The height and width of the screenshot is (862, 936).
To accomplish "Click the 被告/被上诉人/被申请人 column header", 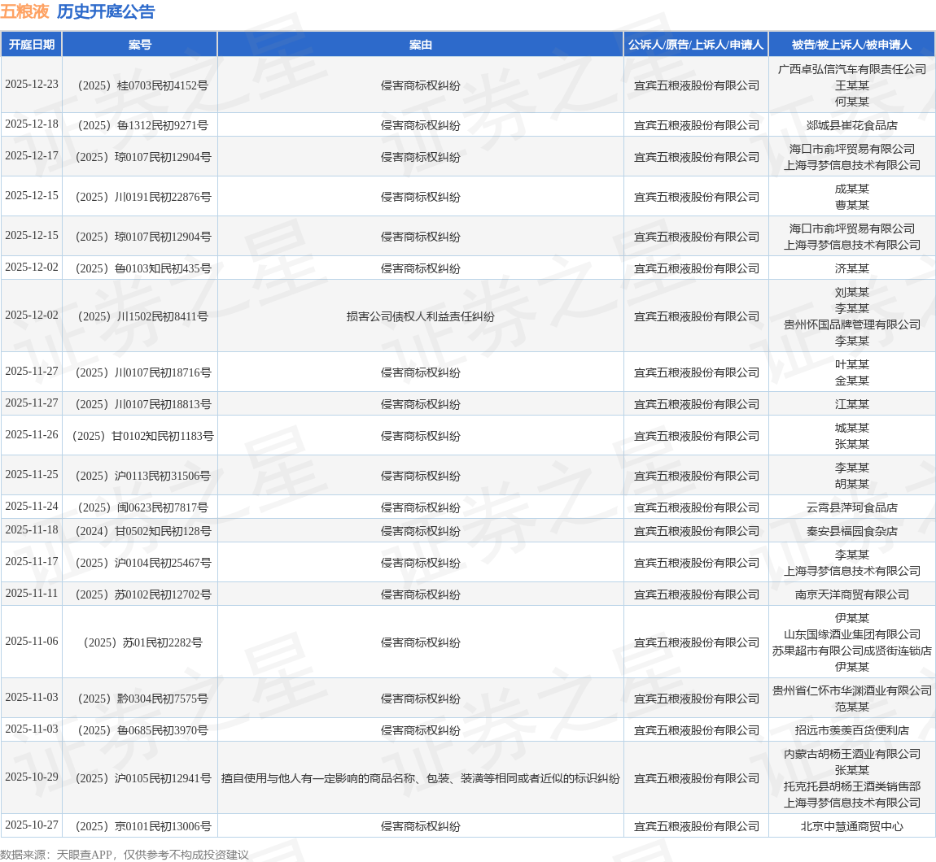I will (x=852, y=45).
